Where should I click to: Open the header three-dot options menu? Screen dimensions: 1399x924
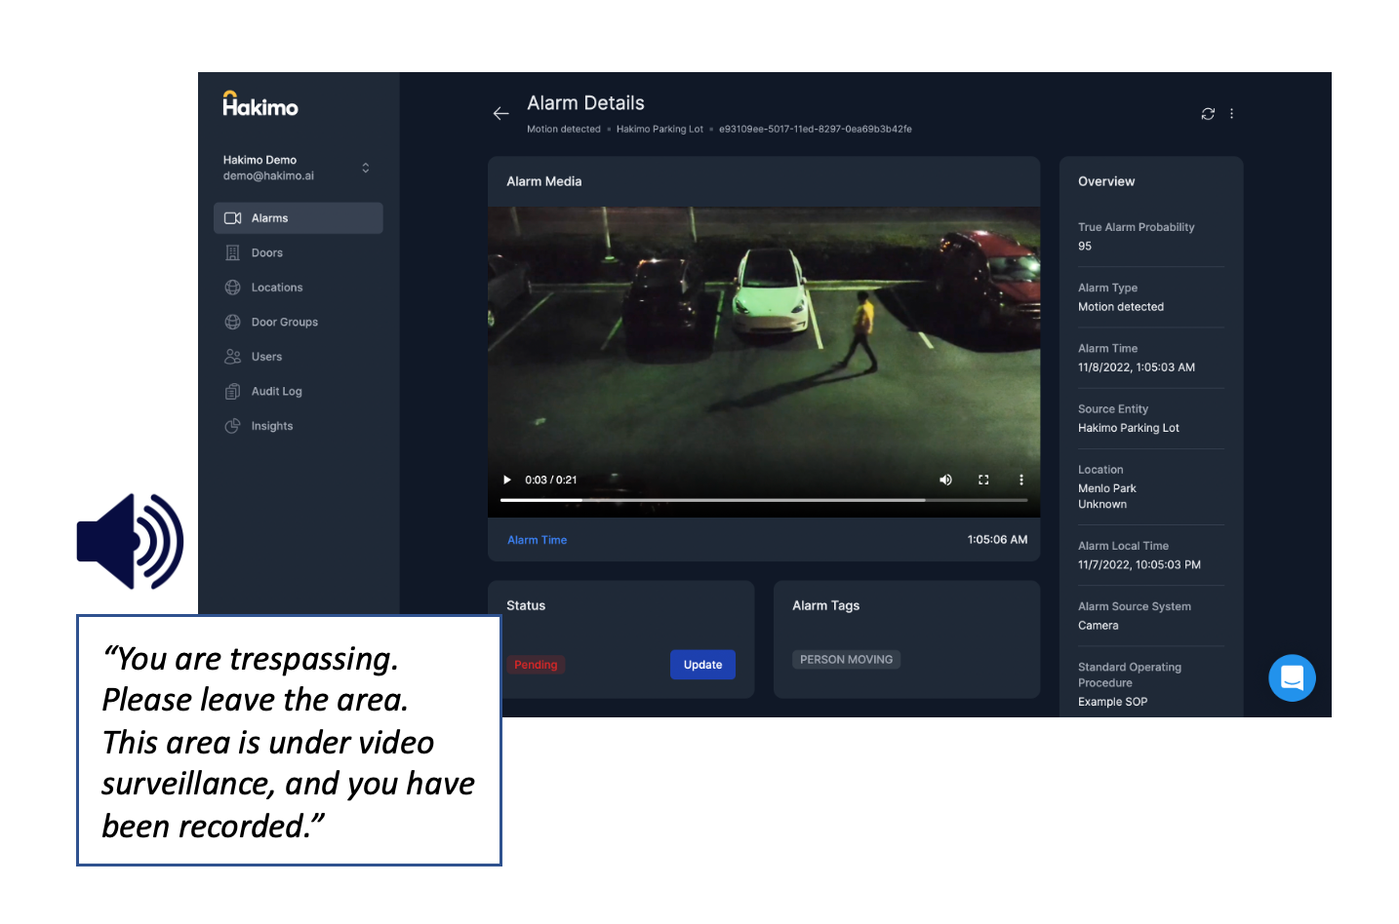coord(1231,114)
